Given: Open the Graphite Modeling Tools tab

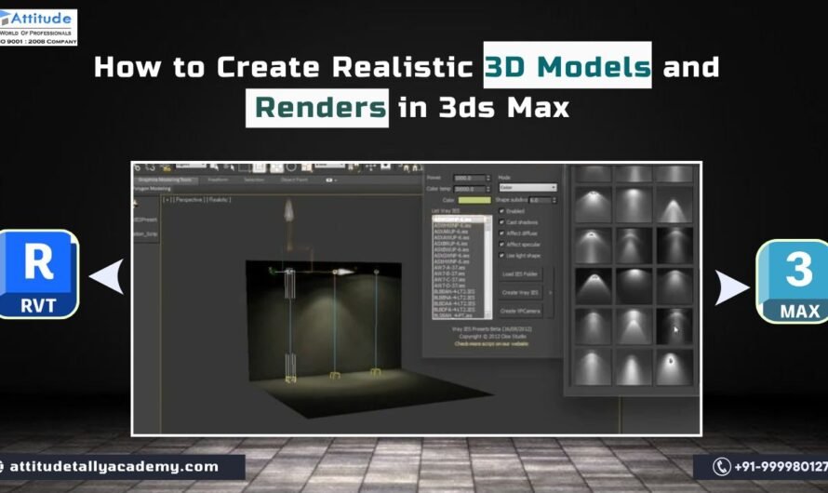Looking at the screenshot, I should [167, 180].
